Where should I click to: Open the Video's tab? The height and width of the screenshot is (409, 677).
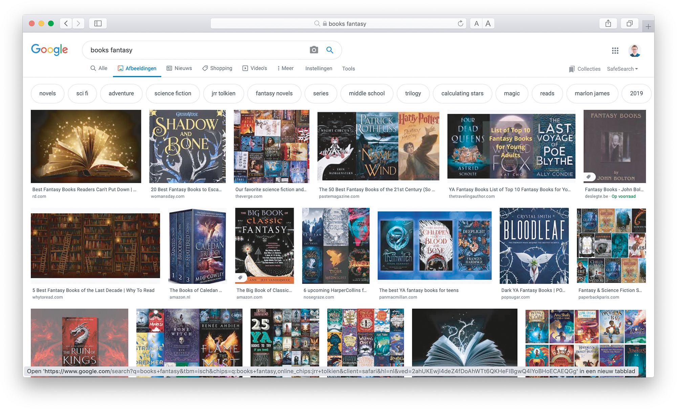click(255, 68)
